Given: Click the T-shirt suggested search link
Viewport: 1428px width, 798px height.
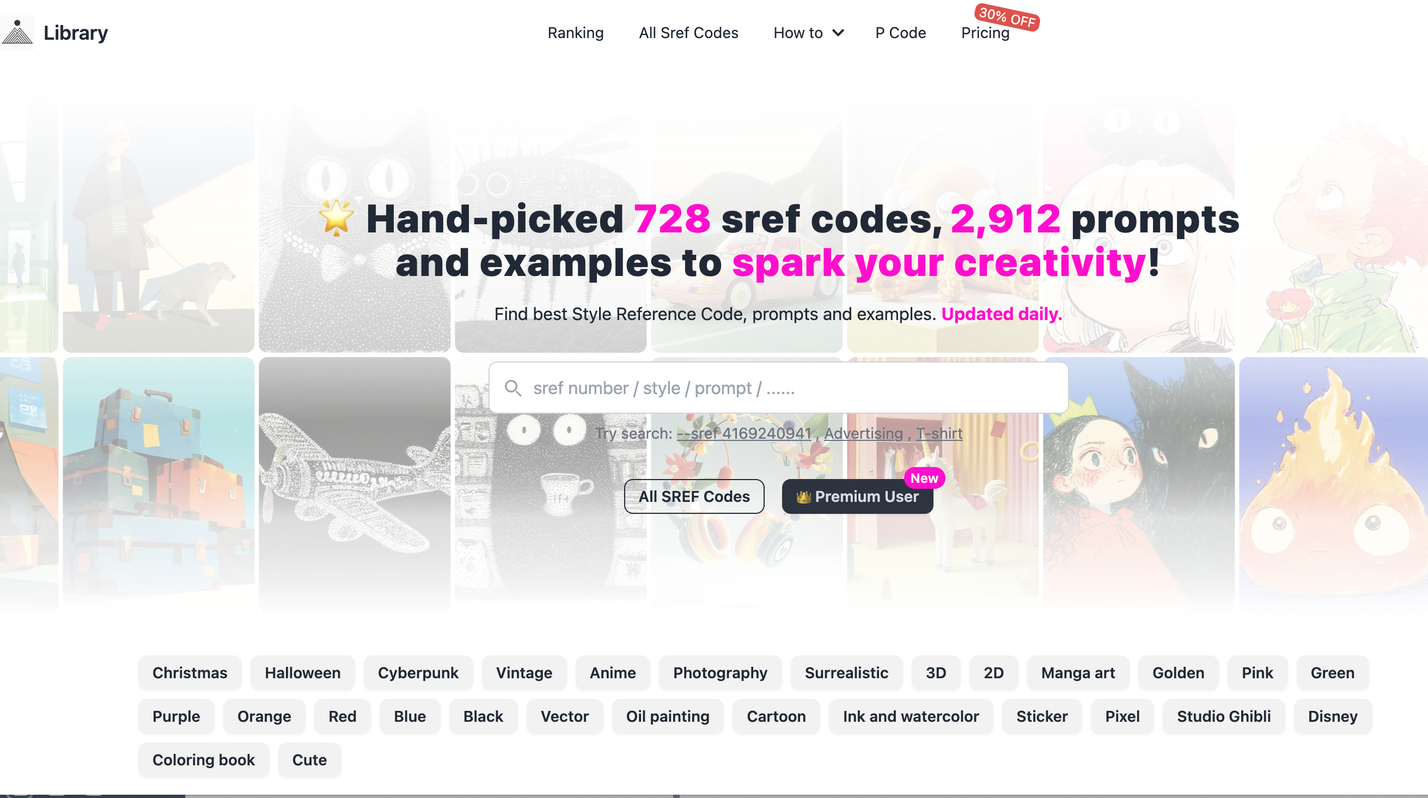Looking at the screenshot, I should [x=938, y=433].
